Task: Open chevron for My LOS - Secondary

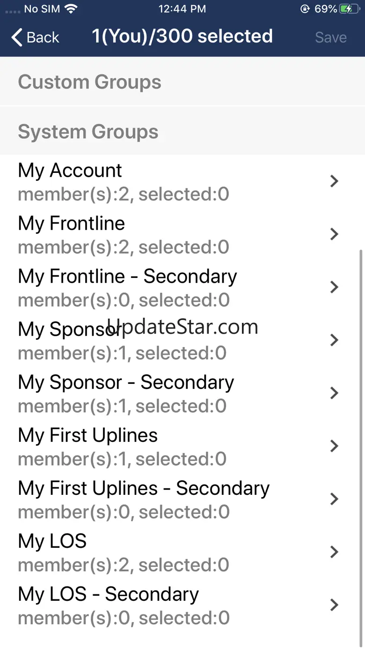Action: (x=334, y=605)
